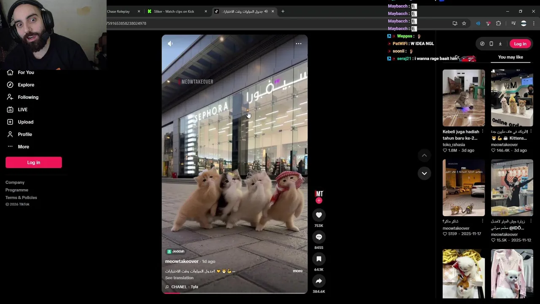Open the CHANEL - Tyla sound link
This screenshot has height=304, width=540.
(182, 287)
